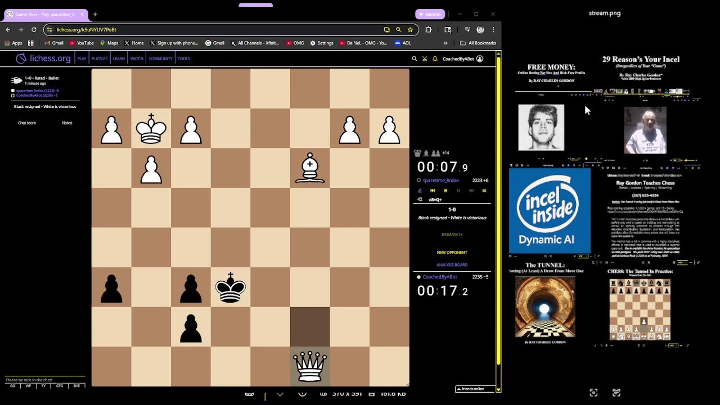Switch to the Chat room tab

pos(27,123)
